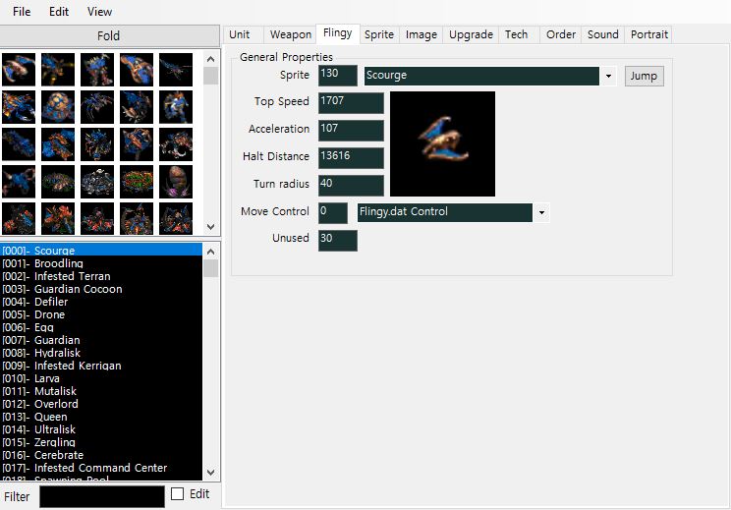Select [003]- Guardian Cocoon in the list

(101, 289)
